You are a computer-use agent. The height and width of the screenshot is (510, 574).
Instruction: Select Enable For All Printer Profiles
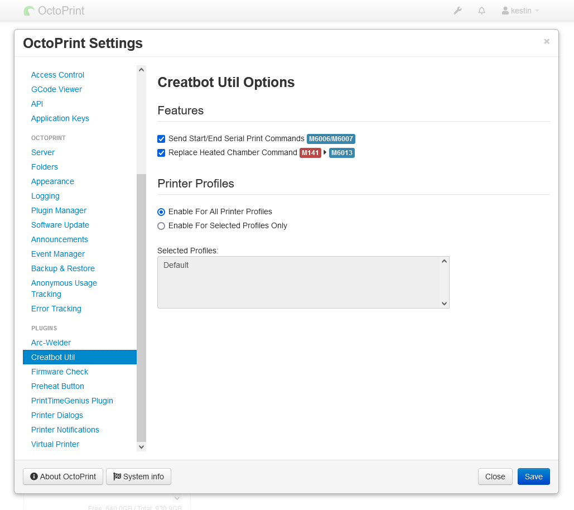pos(161,212)
